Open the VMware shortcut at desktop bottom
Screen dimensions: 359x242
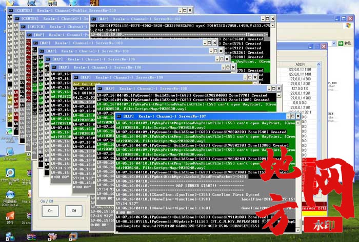pyautogui.click(x=73, y=237)
